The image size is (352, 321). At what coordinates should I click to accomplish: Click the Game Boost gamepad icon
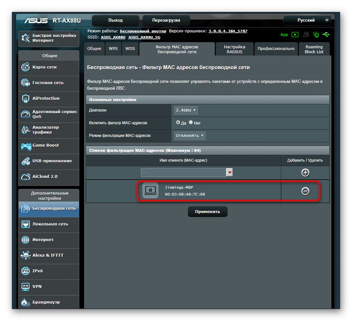(26, 147)
